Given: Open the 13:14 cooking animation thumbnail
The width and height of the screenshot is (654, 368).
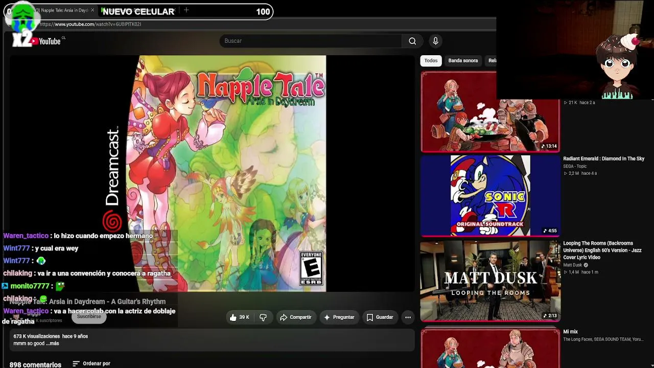Looking at the screenshot, I should point(490,111).
